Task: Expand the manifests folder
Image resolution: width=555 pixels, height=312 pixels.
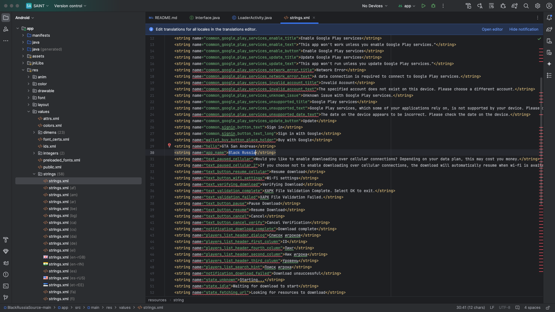Action: 23,35
